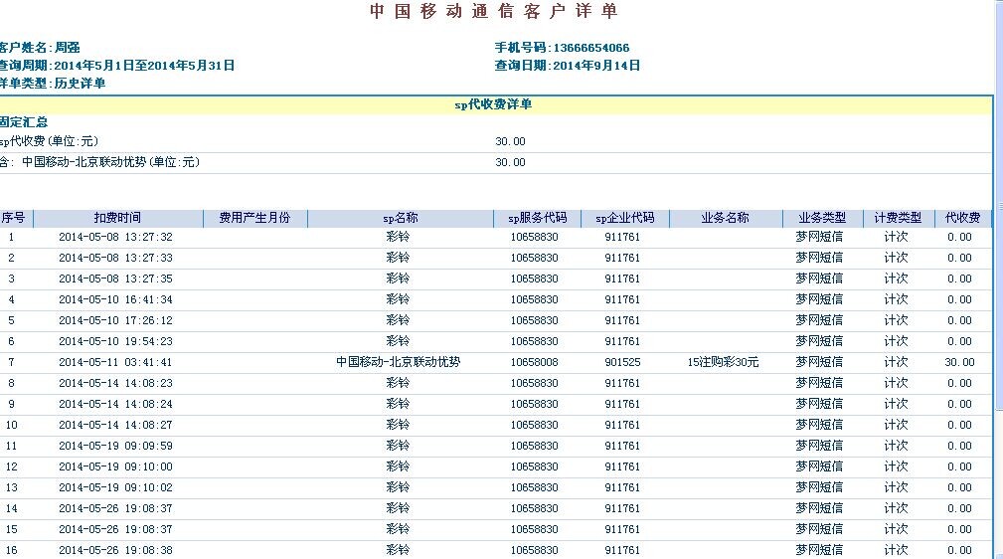Click the query date 2014年9月14日
The image size is (1003, 559).
click(596, 66)
